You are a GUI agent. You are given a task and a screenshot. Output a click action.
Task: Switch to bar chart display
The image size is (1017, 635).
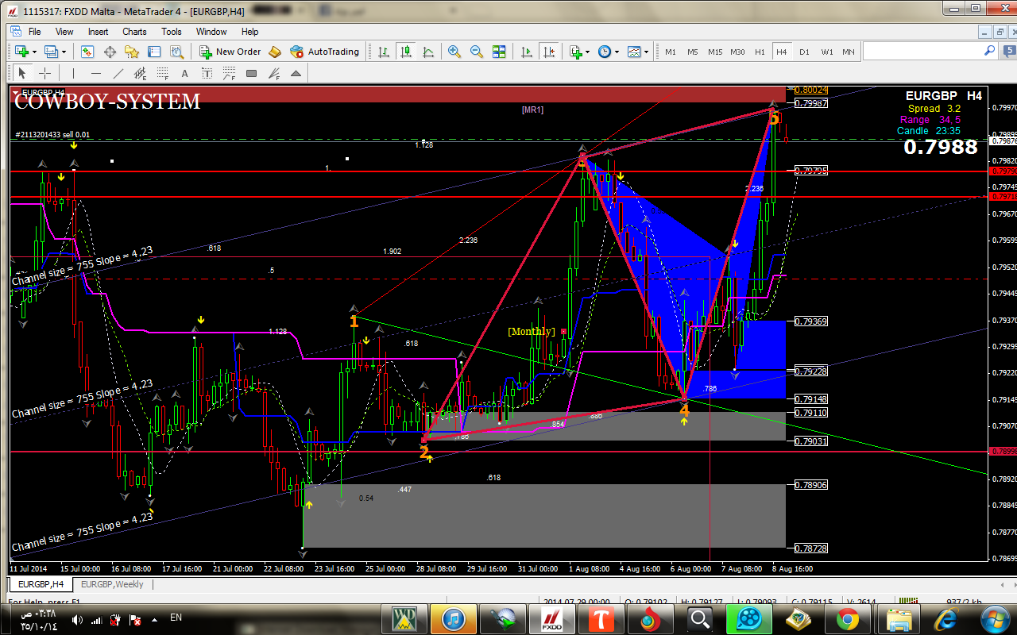point(384,52)
